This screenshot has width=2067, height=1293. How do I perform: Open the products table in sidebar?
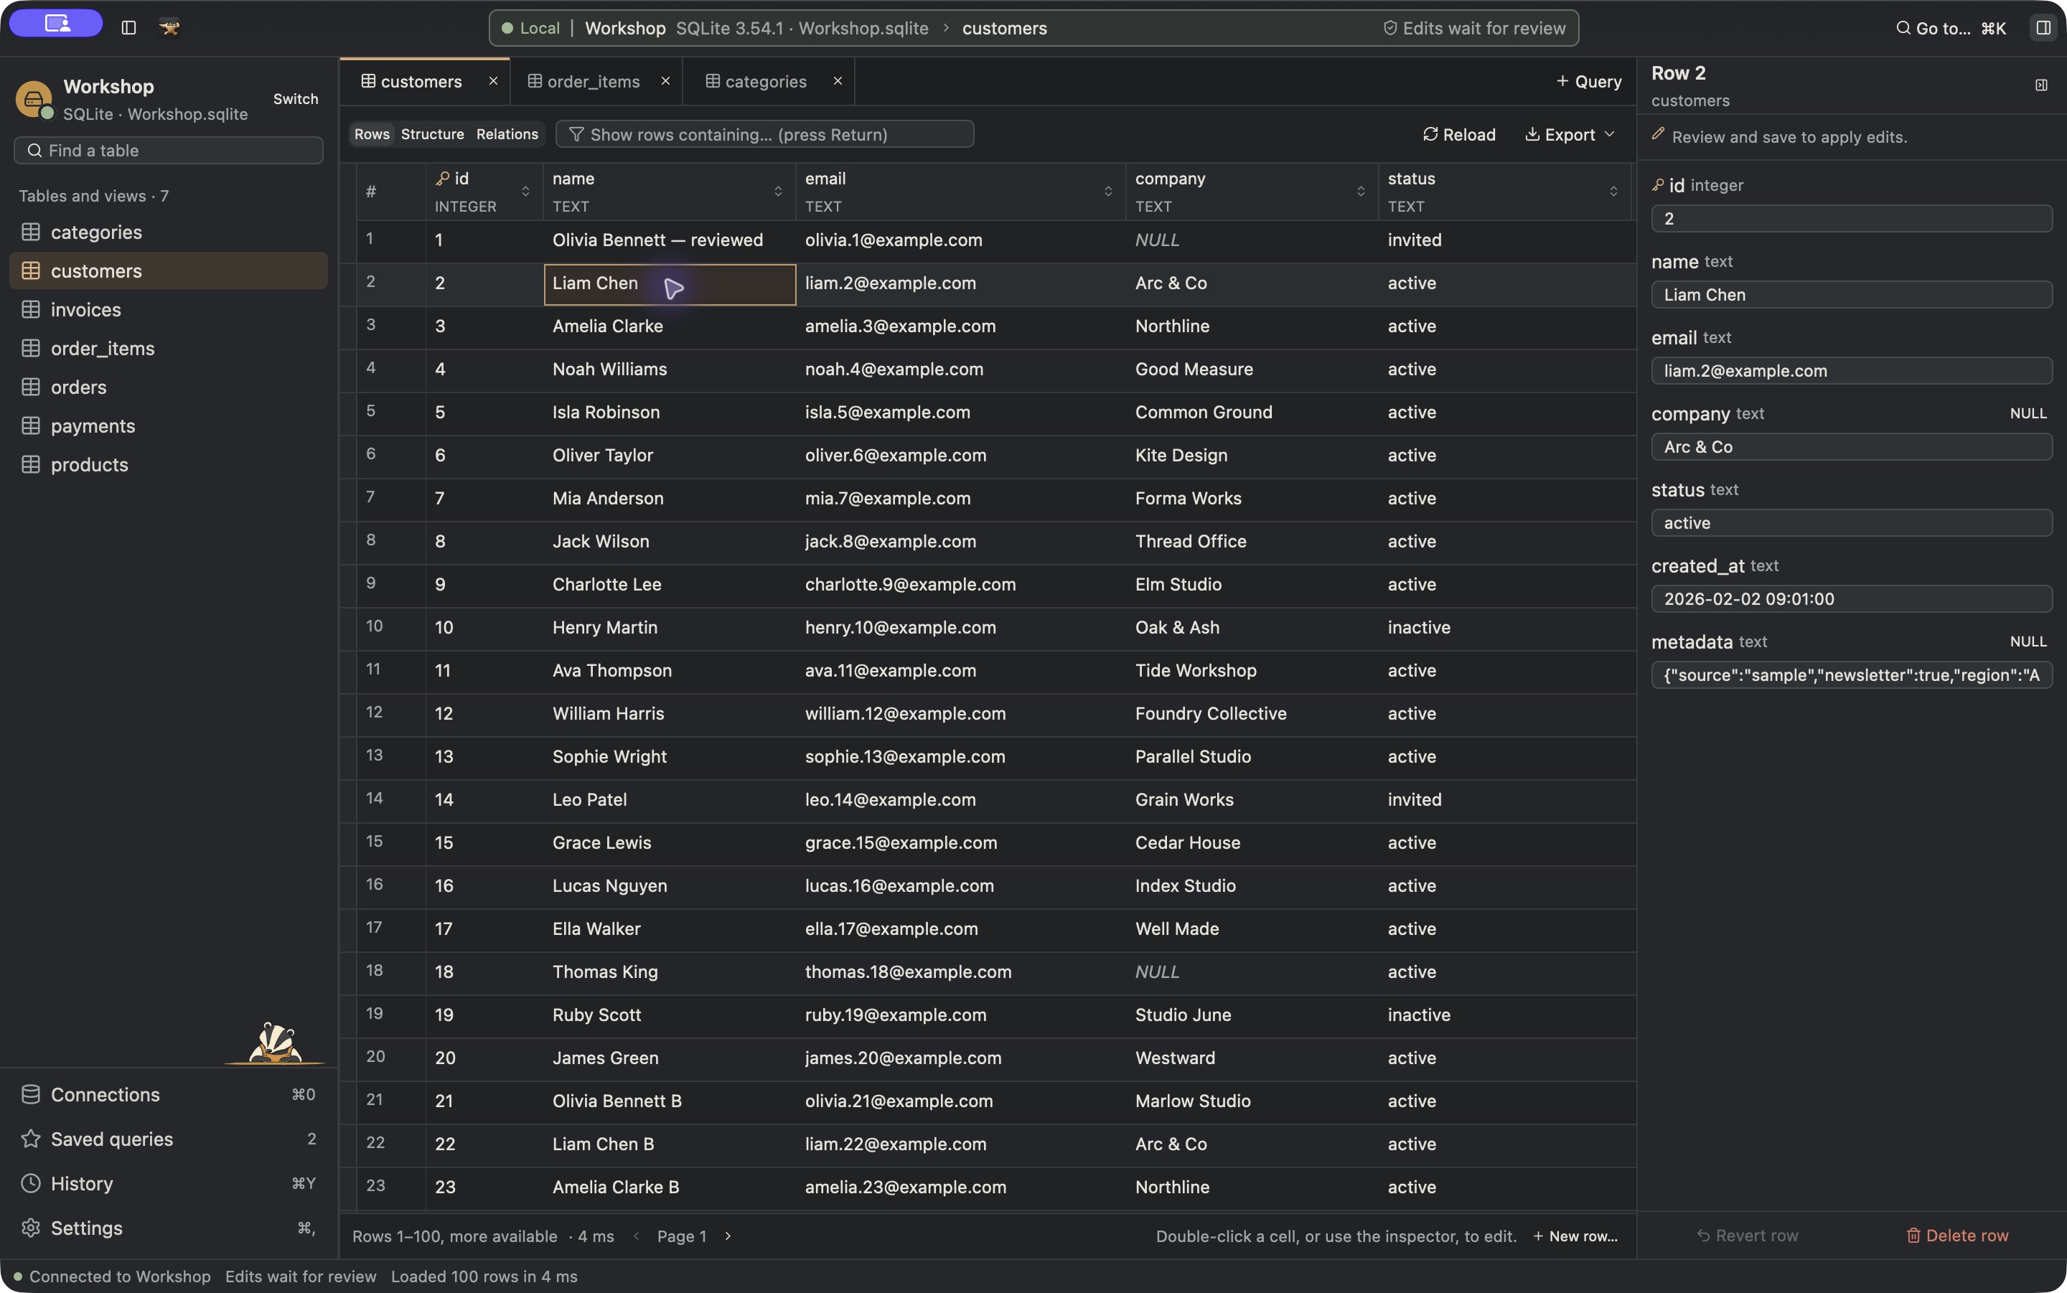click(x=169, y=464)
